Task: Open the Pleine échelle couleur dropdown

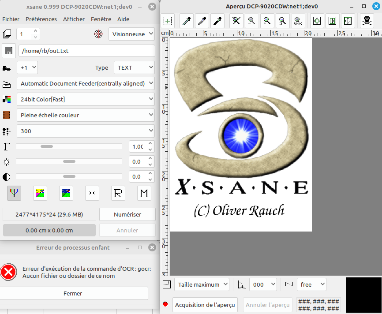Action: click(x=86, y=115)
